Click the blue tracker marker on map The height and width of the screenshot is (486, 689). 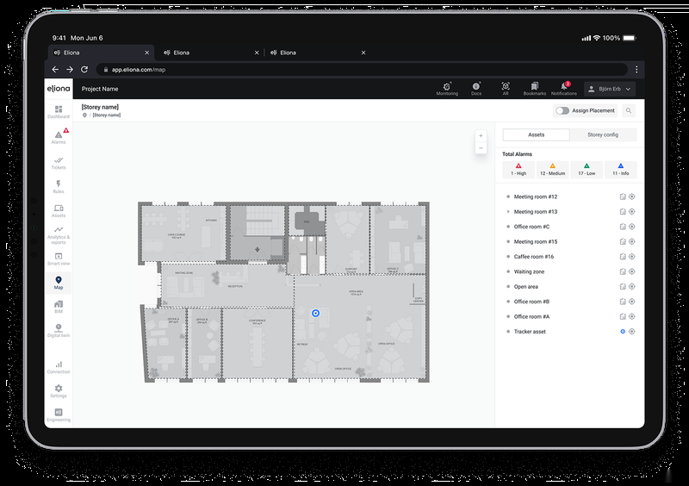tap(315, 313)
